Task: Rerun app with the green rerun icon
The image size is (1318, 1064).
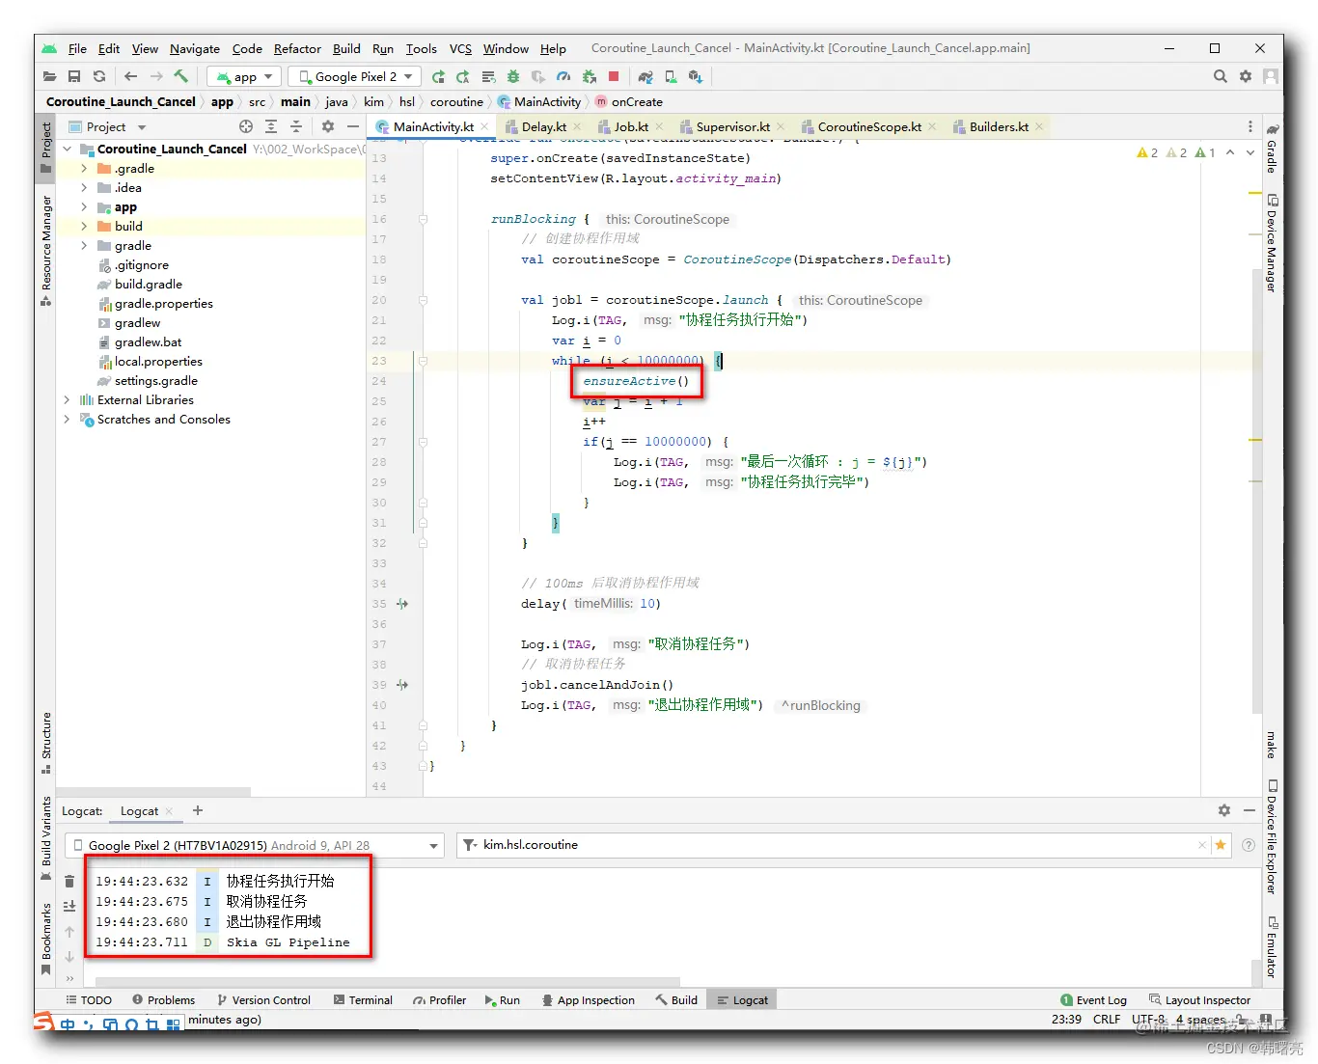Action: 438,76
